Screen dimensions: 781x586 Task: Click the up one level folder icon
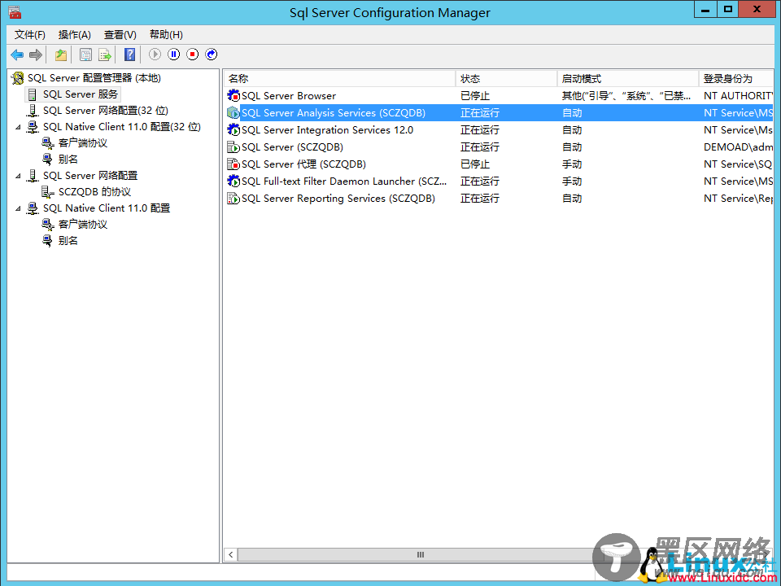click(x=61, y=55)
